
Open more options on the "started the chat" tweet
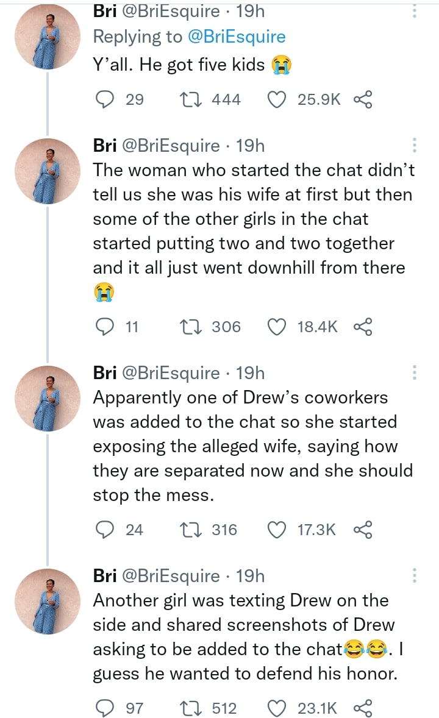click(415, 146)
